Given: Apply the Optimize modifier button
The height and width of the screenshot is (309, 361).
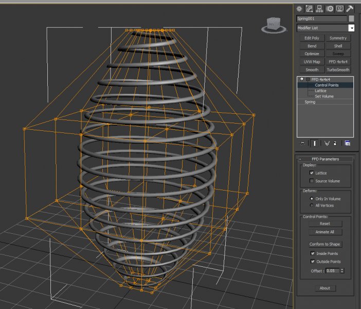Looking at the screenshot, I should pos(312,54).
